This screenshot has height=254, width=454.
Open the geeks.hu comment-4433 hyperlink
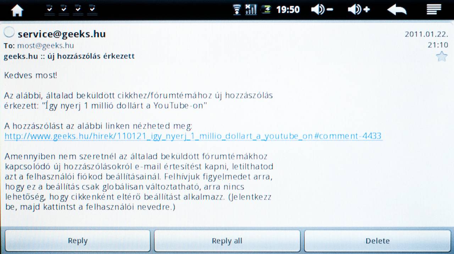pos(194,136)
